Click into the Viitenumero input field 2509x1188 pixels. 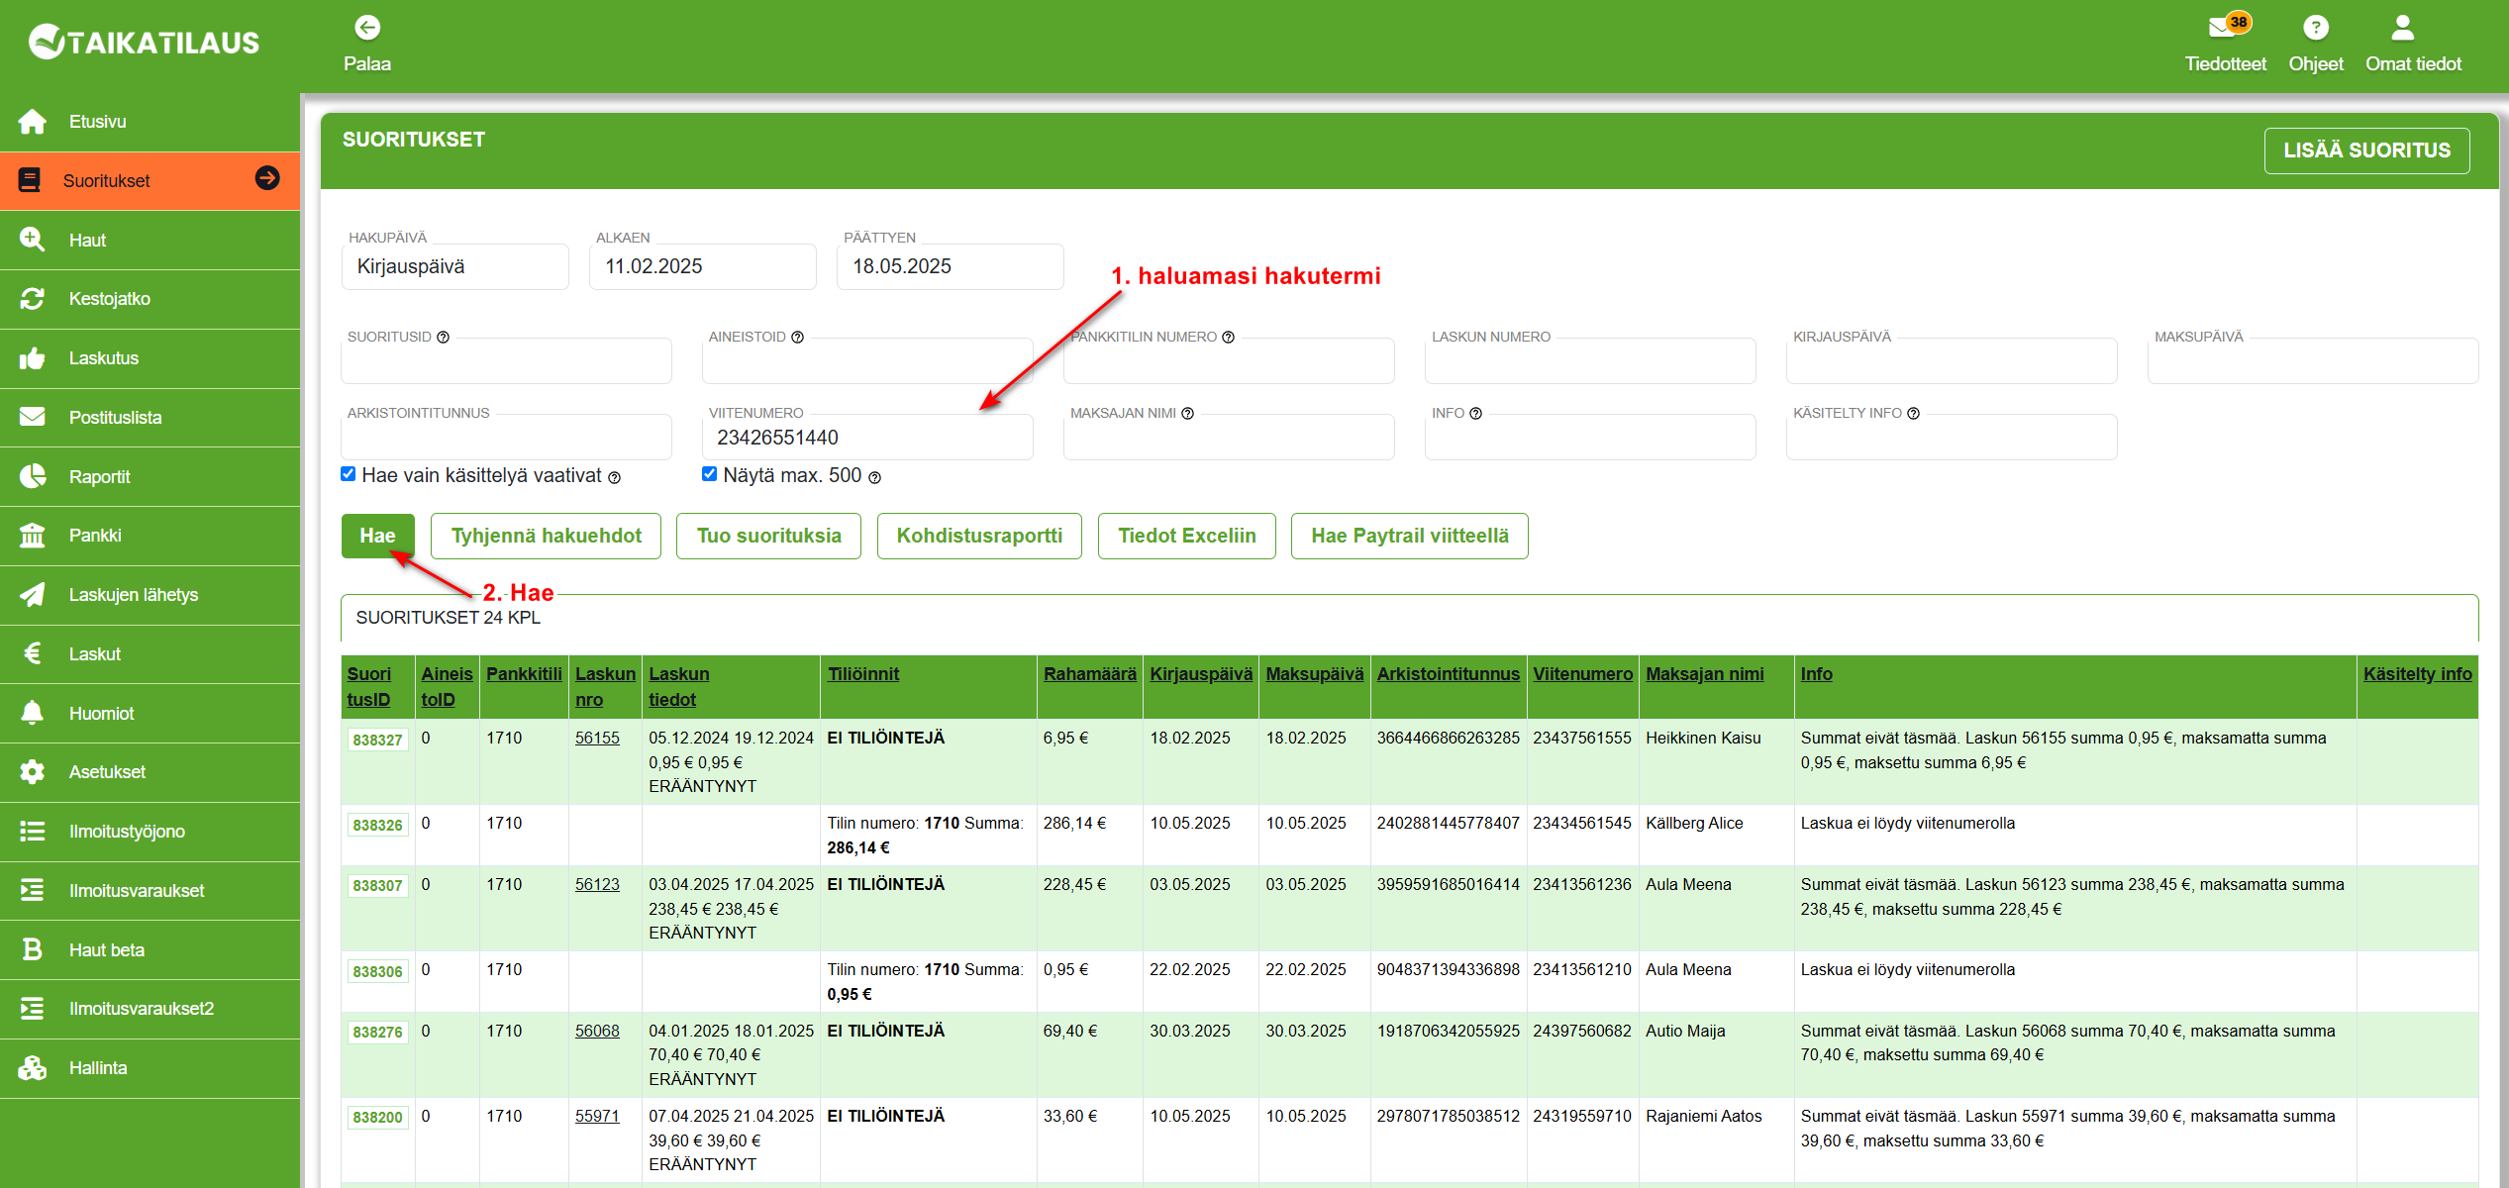click(867, 438)
